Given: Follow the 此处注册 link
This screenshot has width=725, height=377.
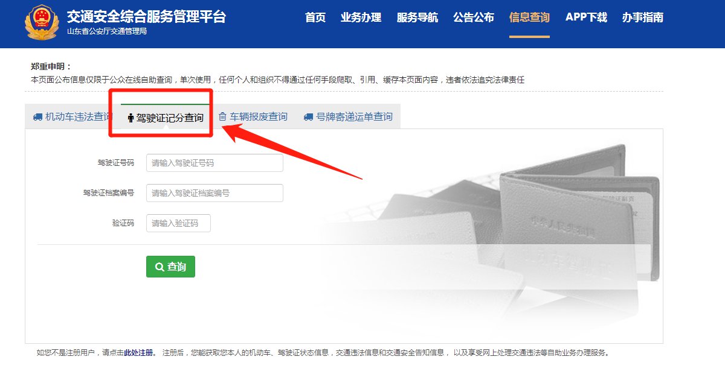Looking at the screenshot, I should pos(139,353).
